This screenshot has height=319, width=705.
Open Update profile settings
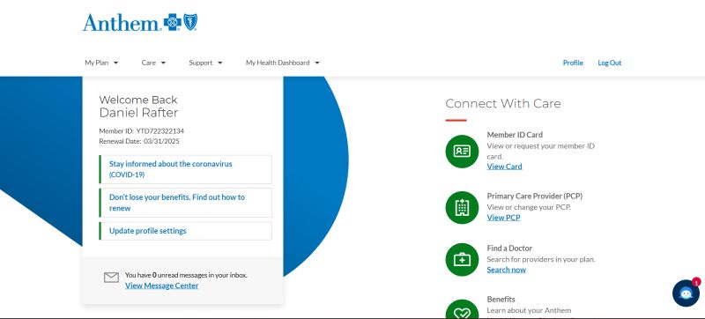pyautogui.click(x=185, y=231)
